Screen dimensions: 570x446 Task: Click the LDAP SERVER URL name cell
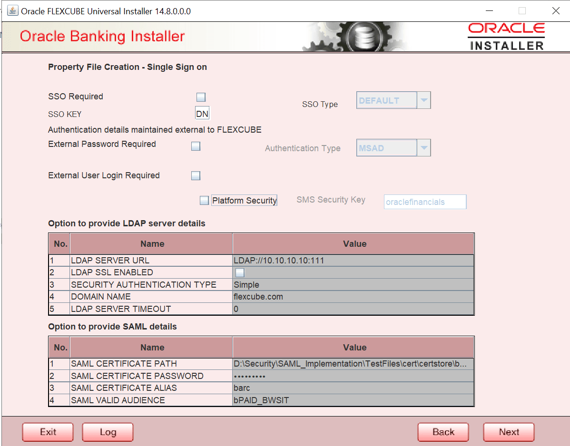coord(151,261)
